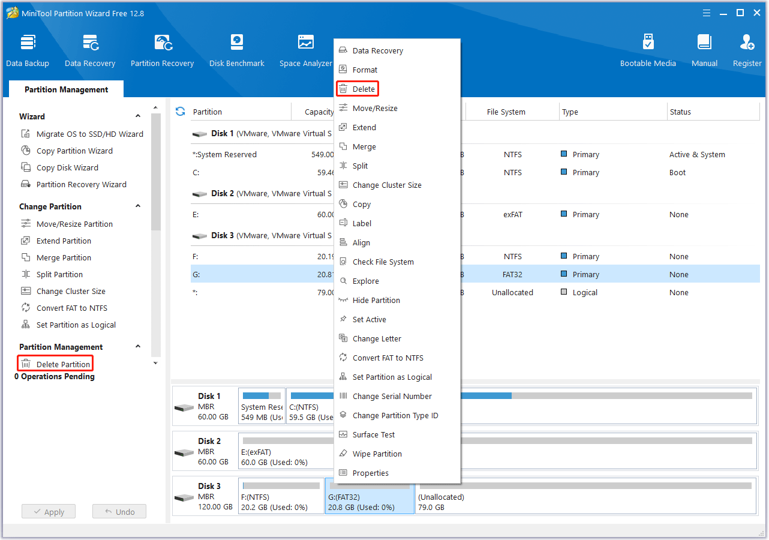Open the Disk Benchmark tool
The width and height of the screenshot is (769, 540).
237,51
